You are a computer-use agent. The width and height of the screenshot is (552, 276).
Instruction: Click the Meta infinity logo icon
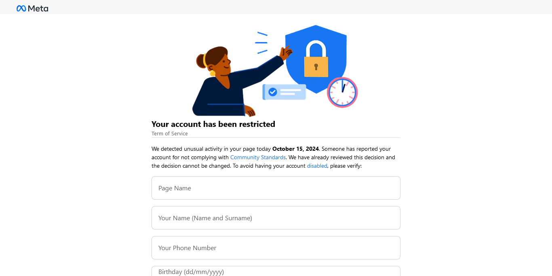21,8
